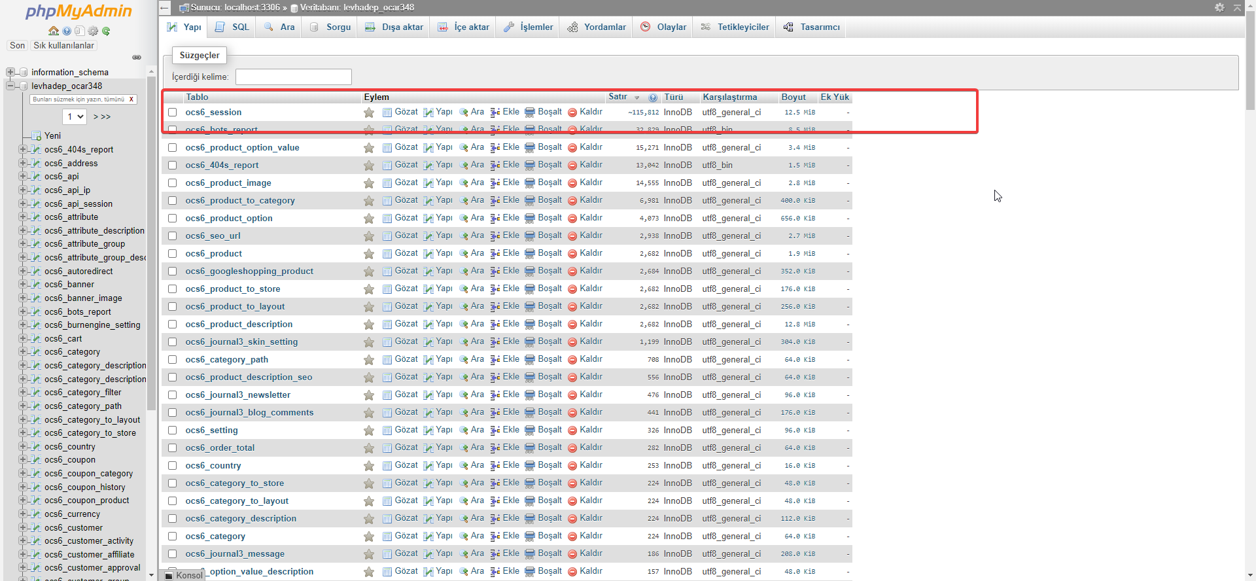The image size is (1256, 581).
Task: Select checkbox for ocs6_seo_url
Action: pos(173,236)
